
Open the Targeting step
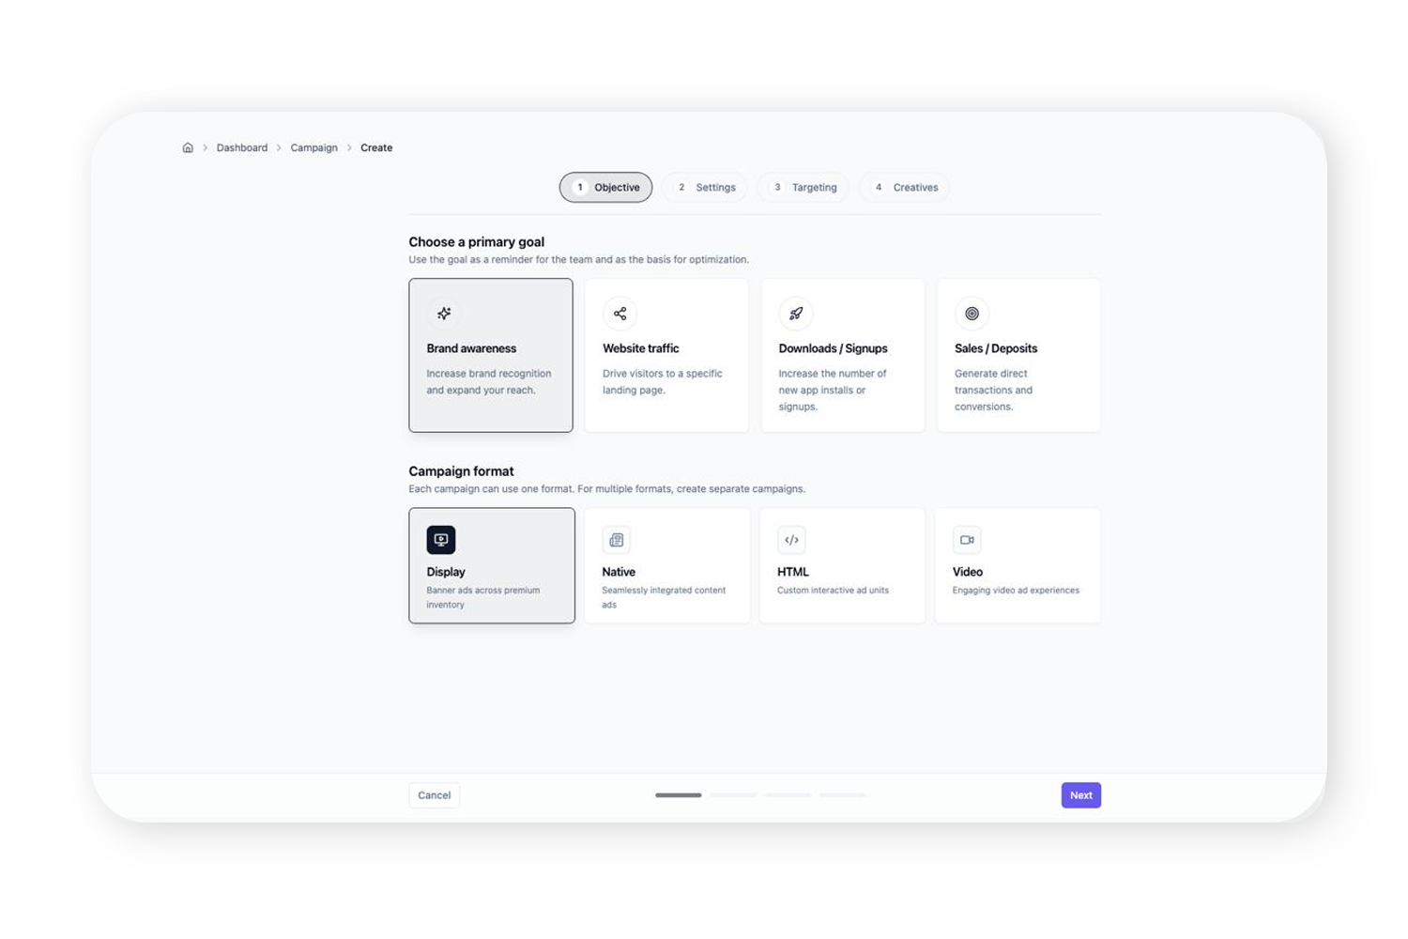coord(803,187)
